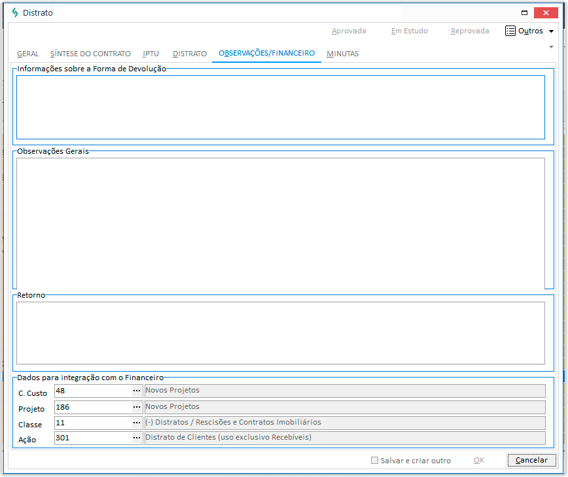Open Ação lookup ellipsis button
The width and height of the screenshot is (568, 477).
[x=137, y=438]
